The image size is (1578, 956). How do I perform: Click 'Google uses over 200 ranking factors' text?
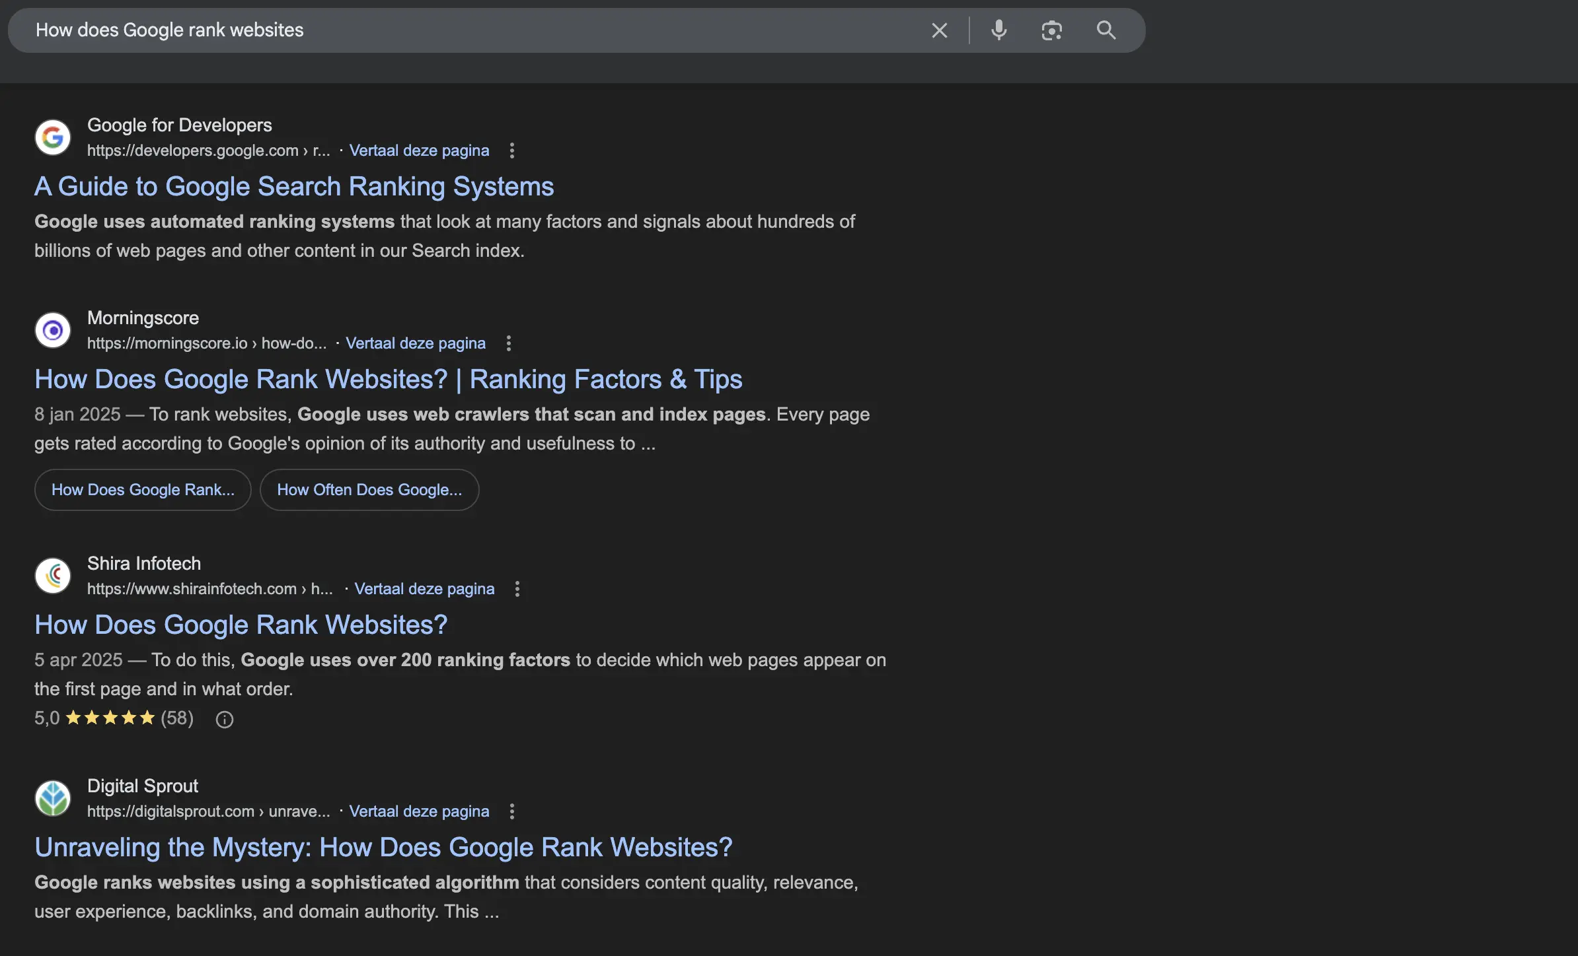click(405, 660)
